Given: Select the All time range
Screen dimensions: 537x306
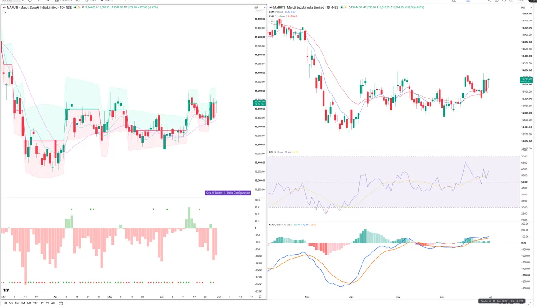Looking at the screenshot, I should pyautogui.click(x=53, y=303).
